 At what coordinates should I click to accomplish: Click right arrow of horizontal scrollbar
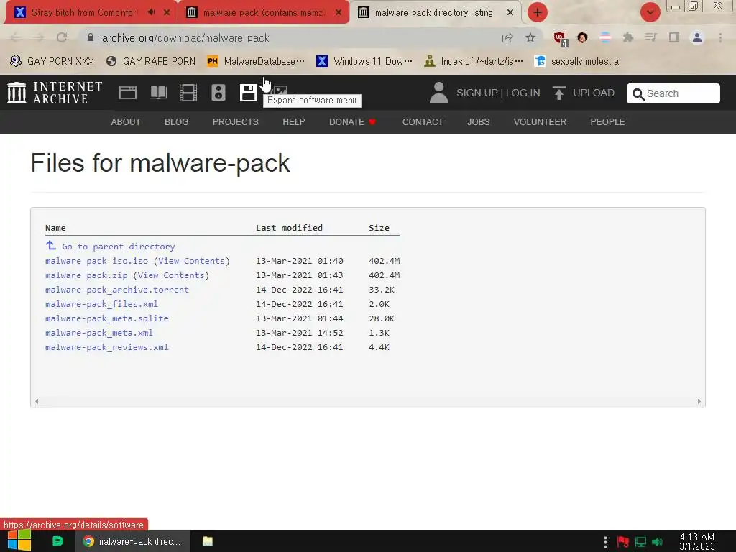click(x=699, y=401)
